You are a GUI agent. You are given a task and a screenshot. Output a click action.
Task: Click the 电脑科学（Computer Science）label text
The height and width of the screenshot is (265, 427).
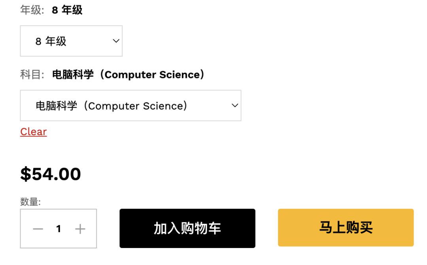point(128,74)
